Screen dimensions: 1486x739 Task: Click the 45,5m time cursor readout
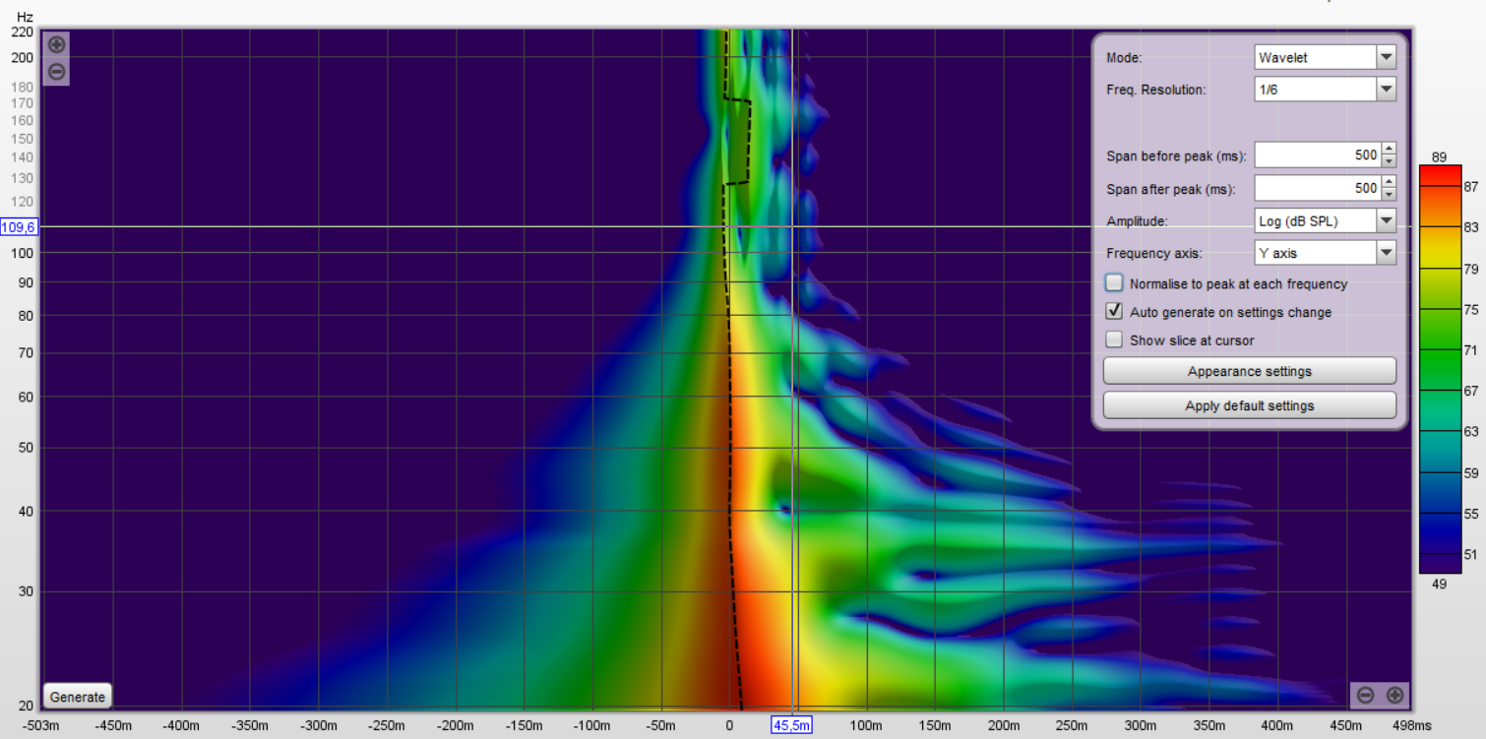point(791,726)
